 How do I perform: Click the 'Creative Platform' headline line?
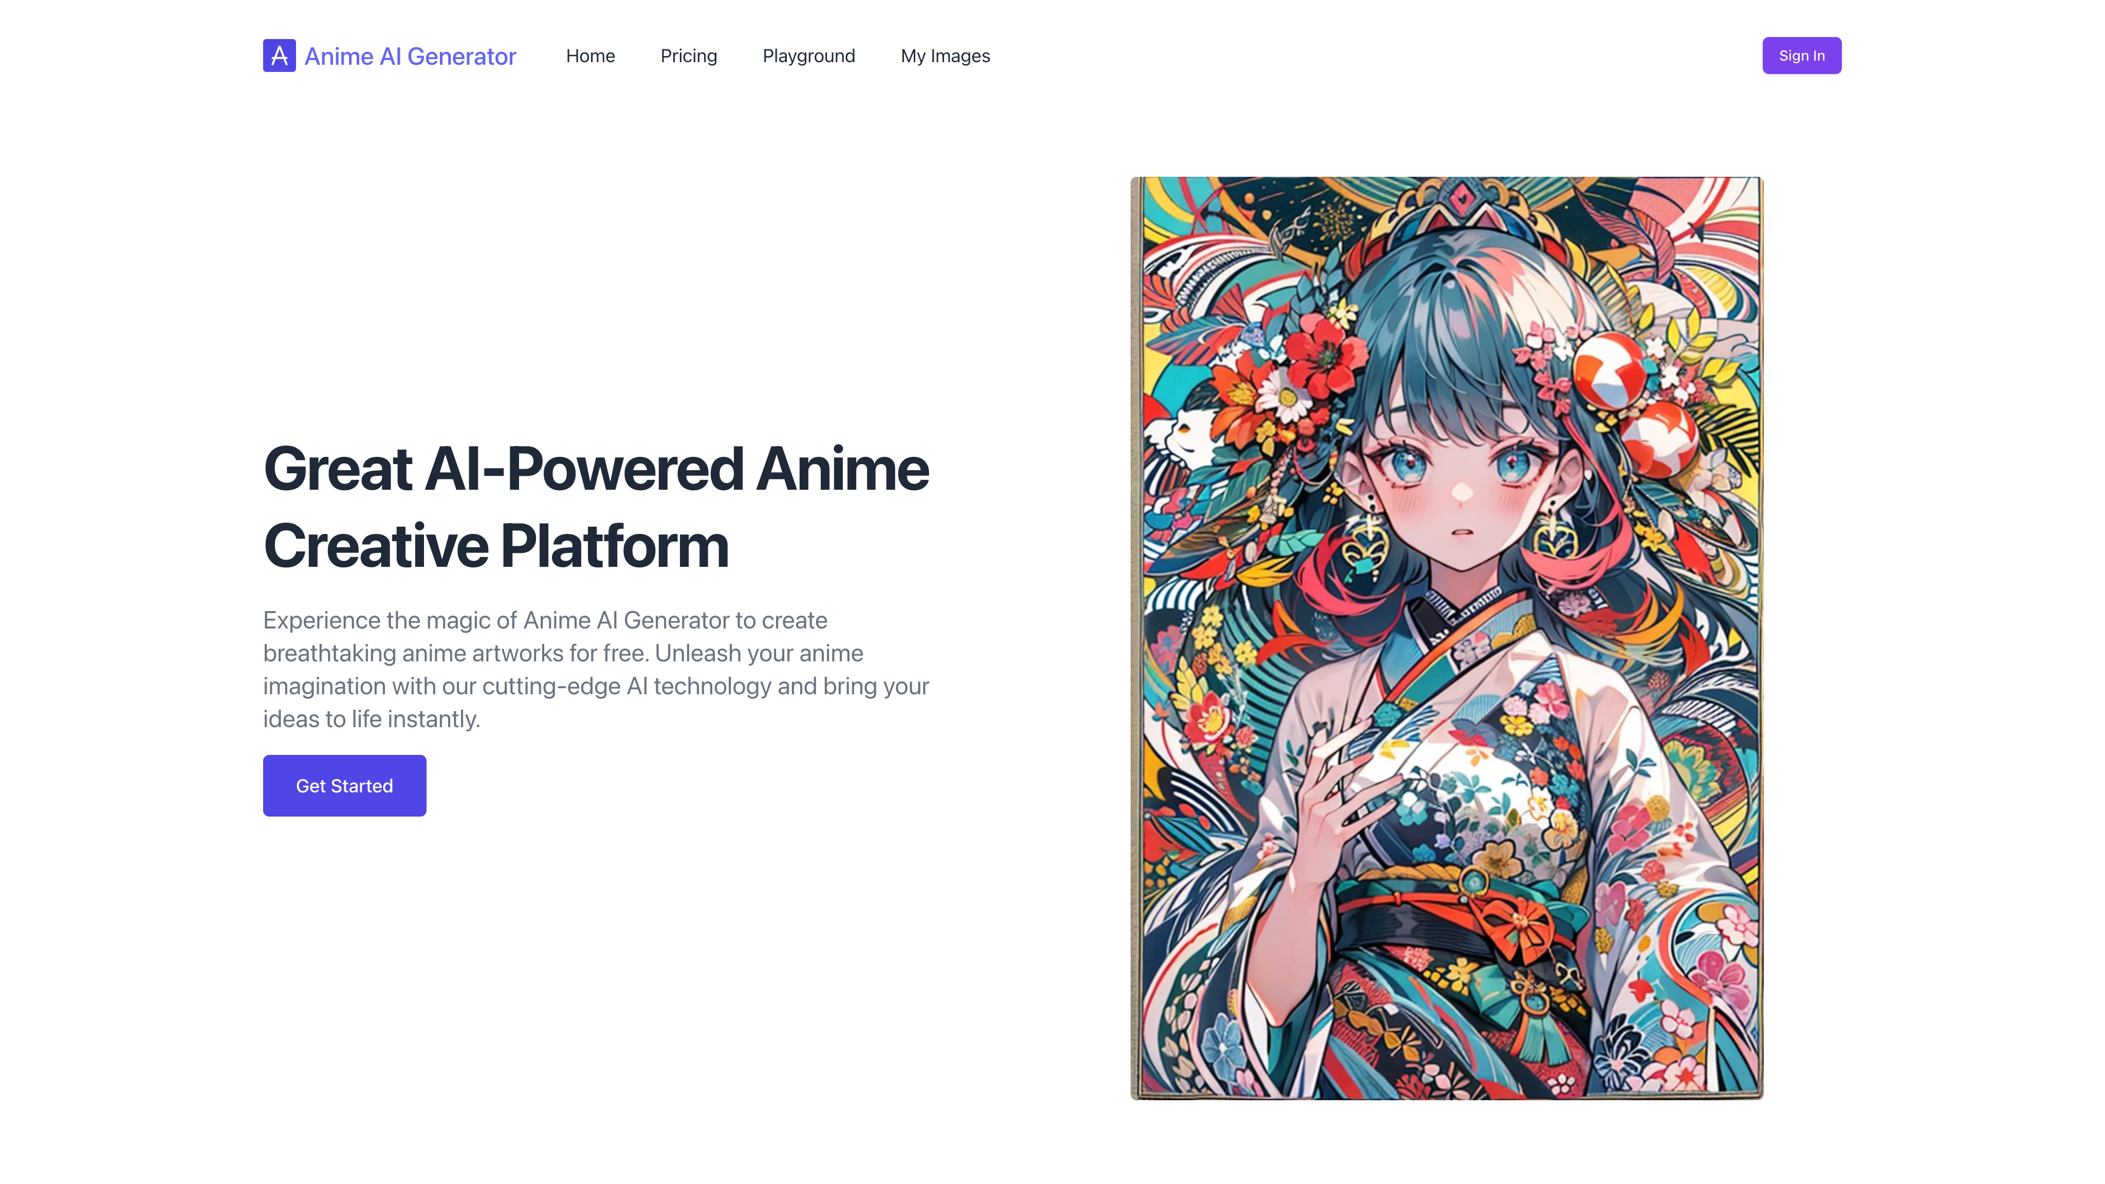(495, 546)
